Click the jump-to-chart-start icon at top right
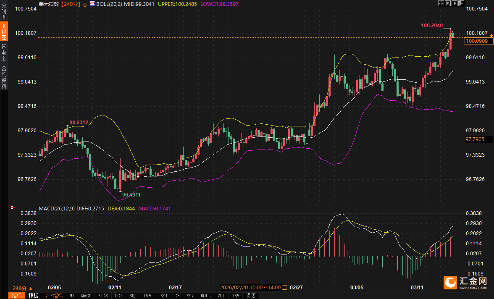This screenshot has width=494, height=299. (448, 3)
